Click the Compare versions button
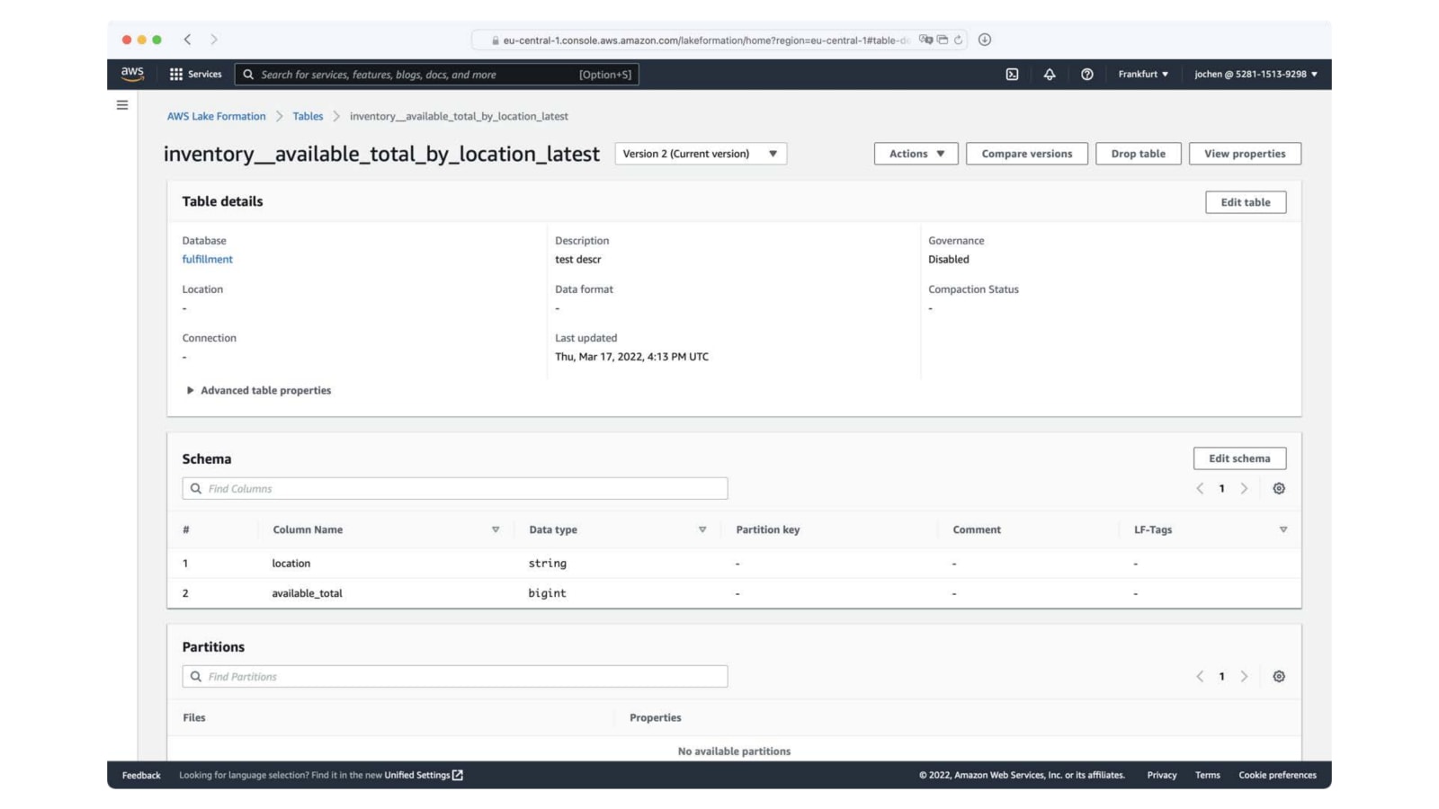The width and height of the screenshot is (1439, 809). point(1027,154)
